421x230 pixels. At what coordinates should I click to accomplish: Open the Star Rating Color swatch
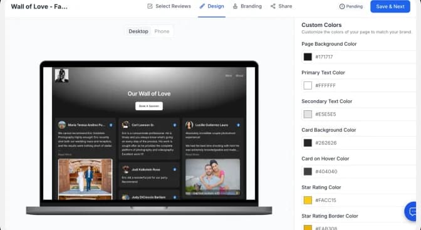pyautogui.click(x=308, y=200)
